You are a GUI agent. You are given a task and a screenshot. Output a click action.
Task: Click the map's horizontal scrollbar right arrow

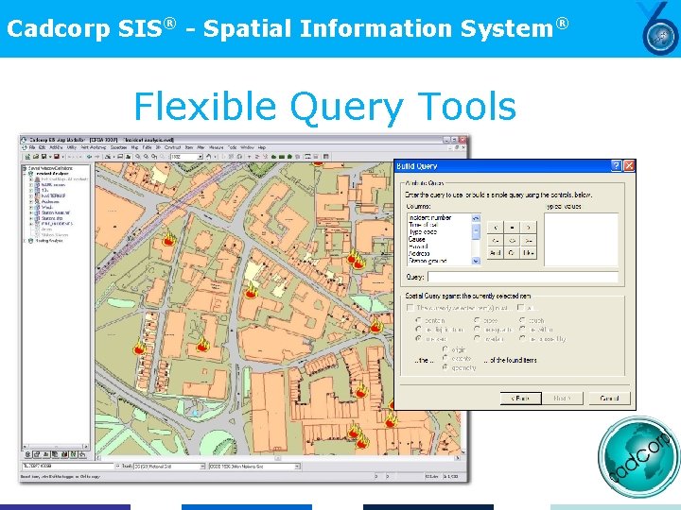[x=458, y=458]
